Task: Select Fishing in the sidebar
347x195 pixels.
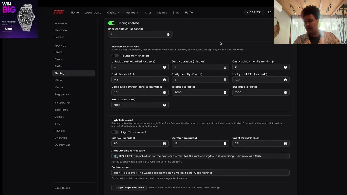Action: click(x=73, y=73)
